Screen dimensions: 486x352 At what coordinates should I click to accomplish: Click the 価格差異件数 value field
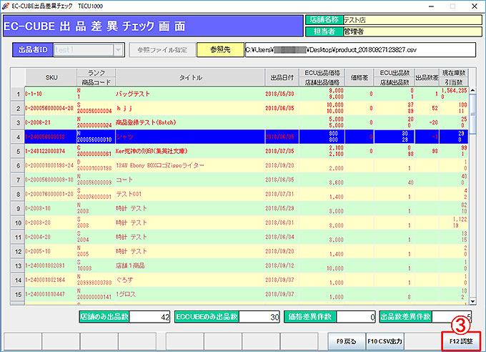coord(356,317)
